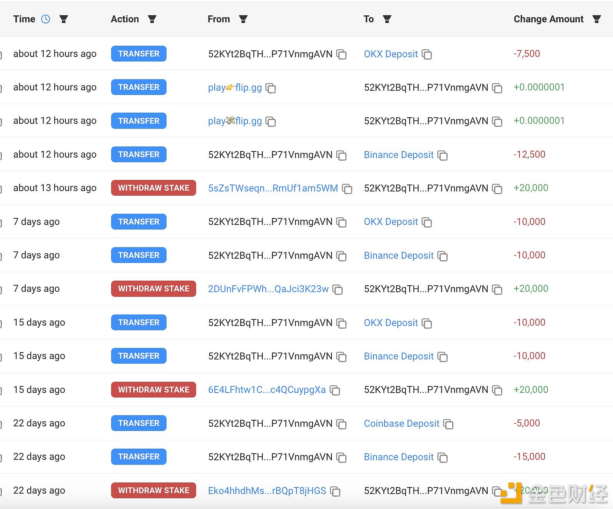Click WITHDRAW STAKE badge, 22 days ago

(x=153, y=491)
